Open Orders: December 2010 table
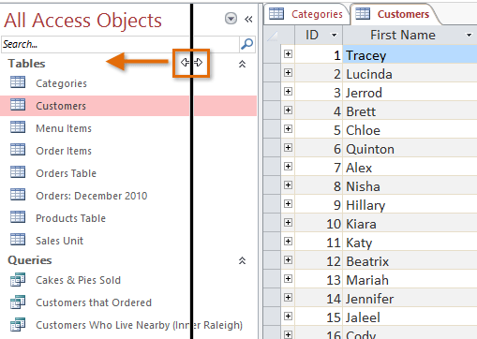 click(92, 196)
